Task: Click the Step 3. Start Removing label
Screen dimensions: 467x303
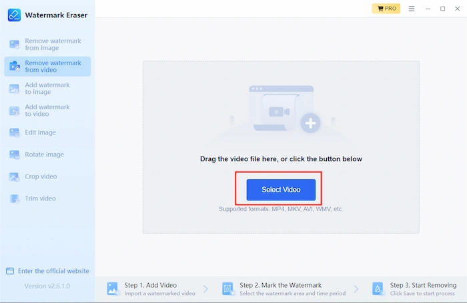Action: pyautogui.click(x=423, y=285)
